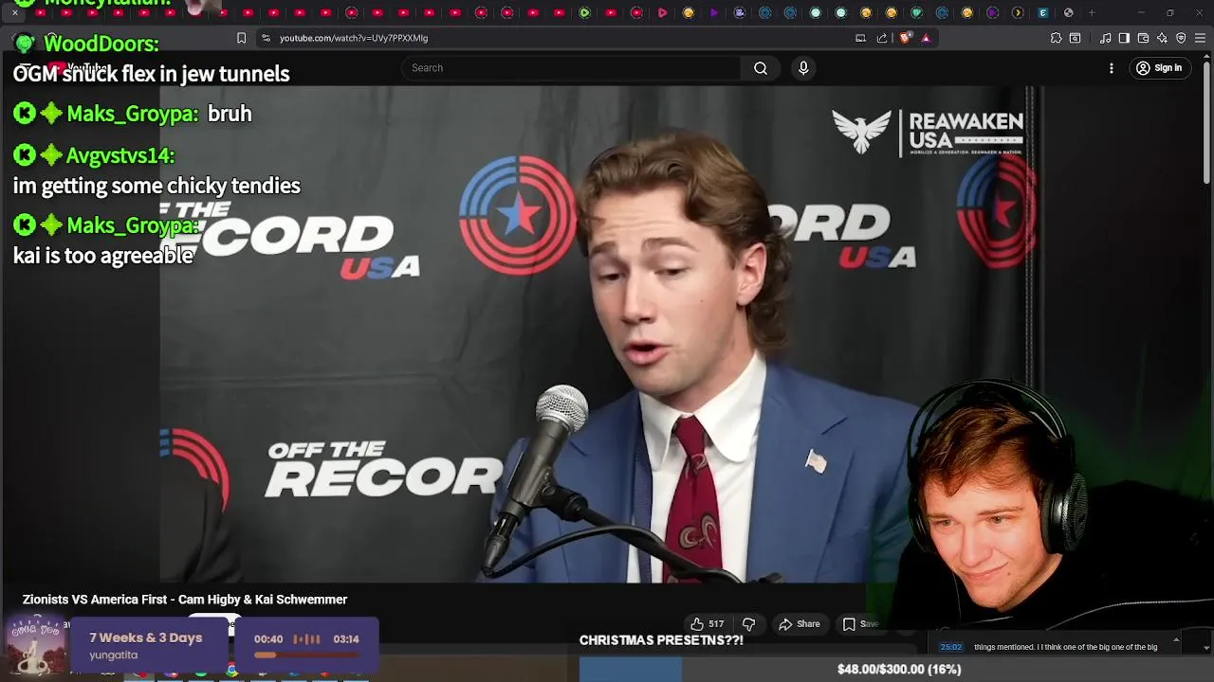Open the Brave VPN shield icon
The width and height of the screenshot is (1214, 682).
(x=1181, y=38)
